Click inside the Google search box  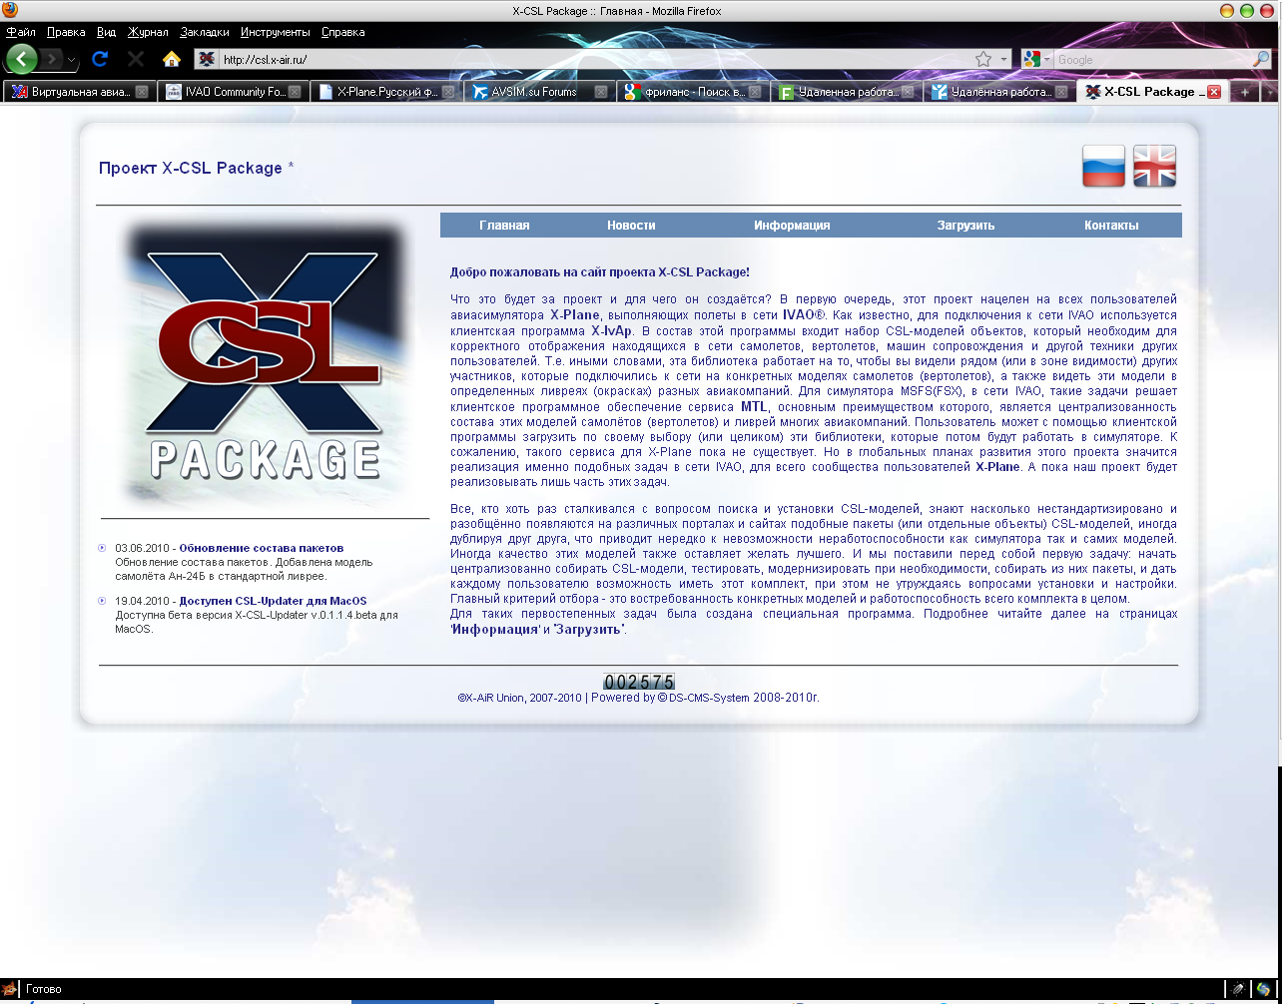pos(1152,60)
